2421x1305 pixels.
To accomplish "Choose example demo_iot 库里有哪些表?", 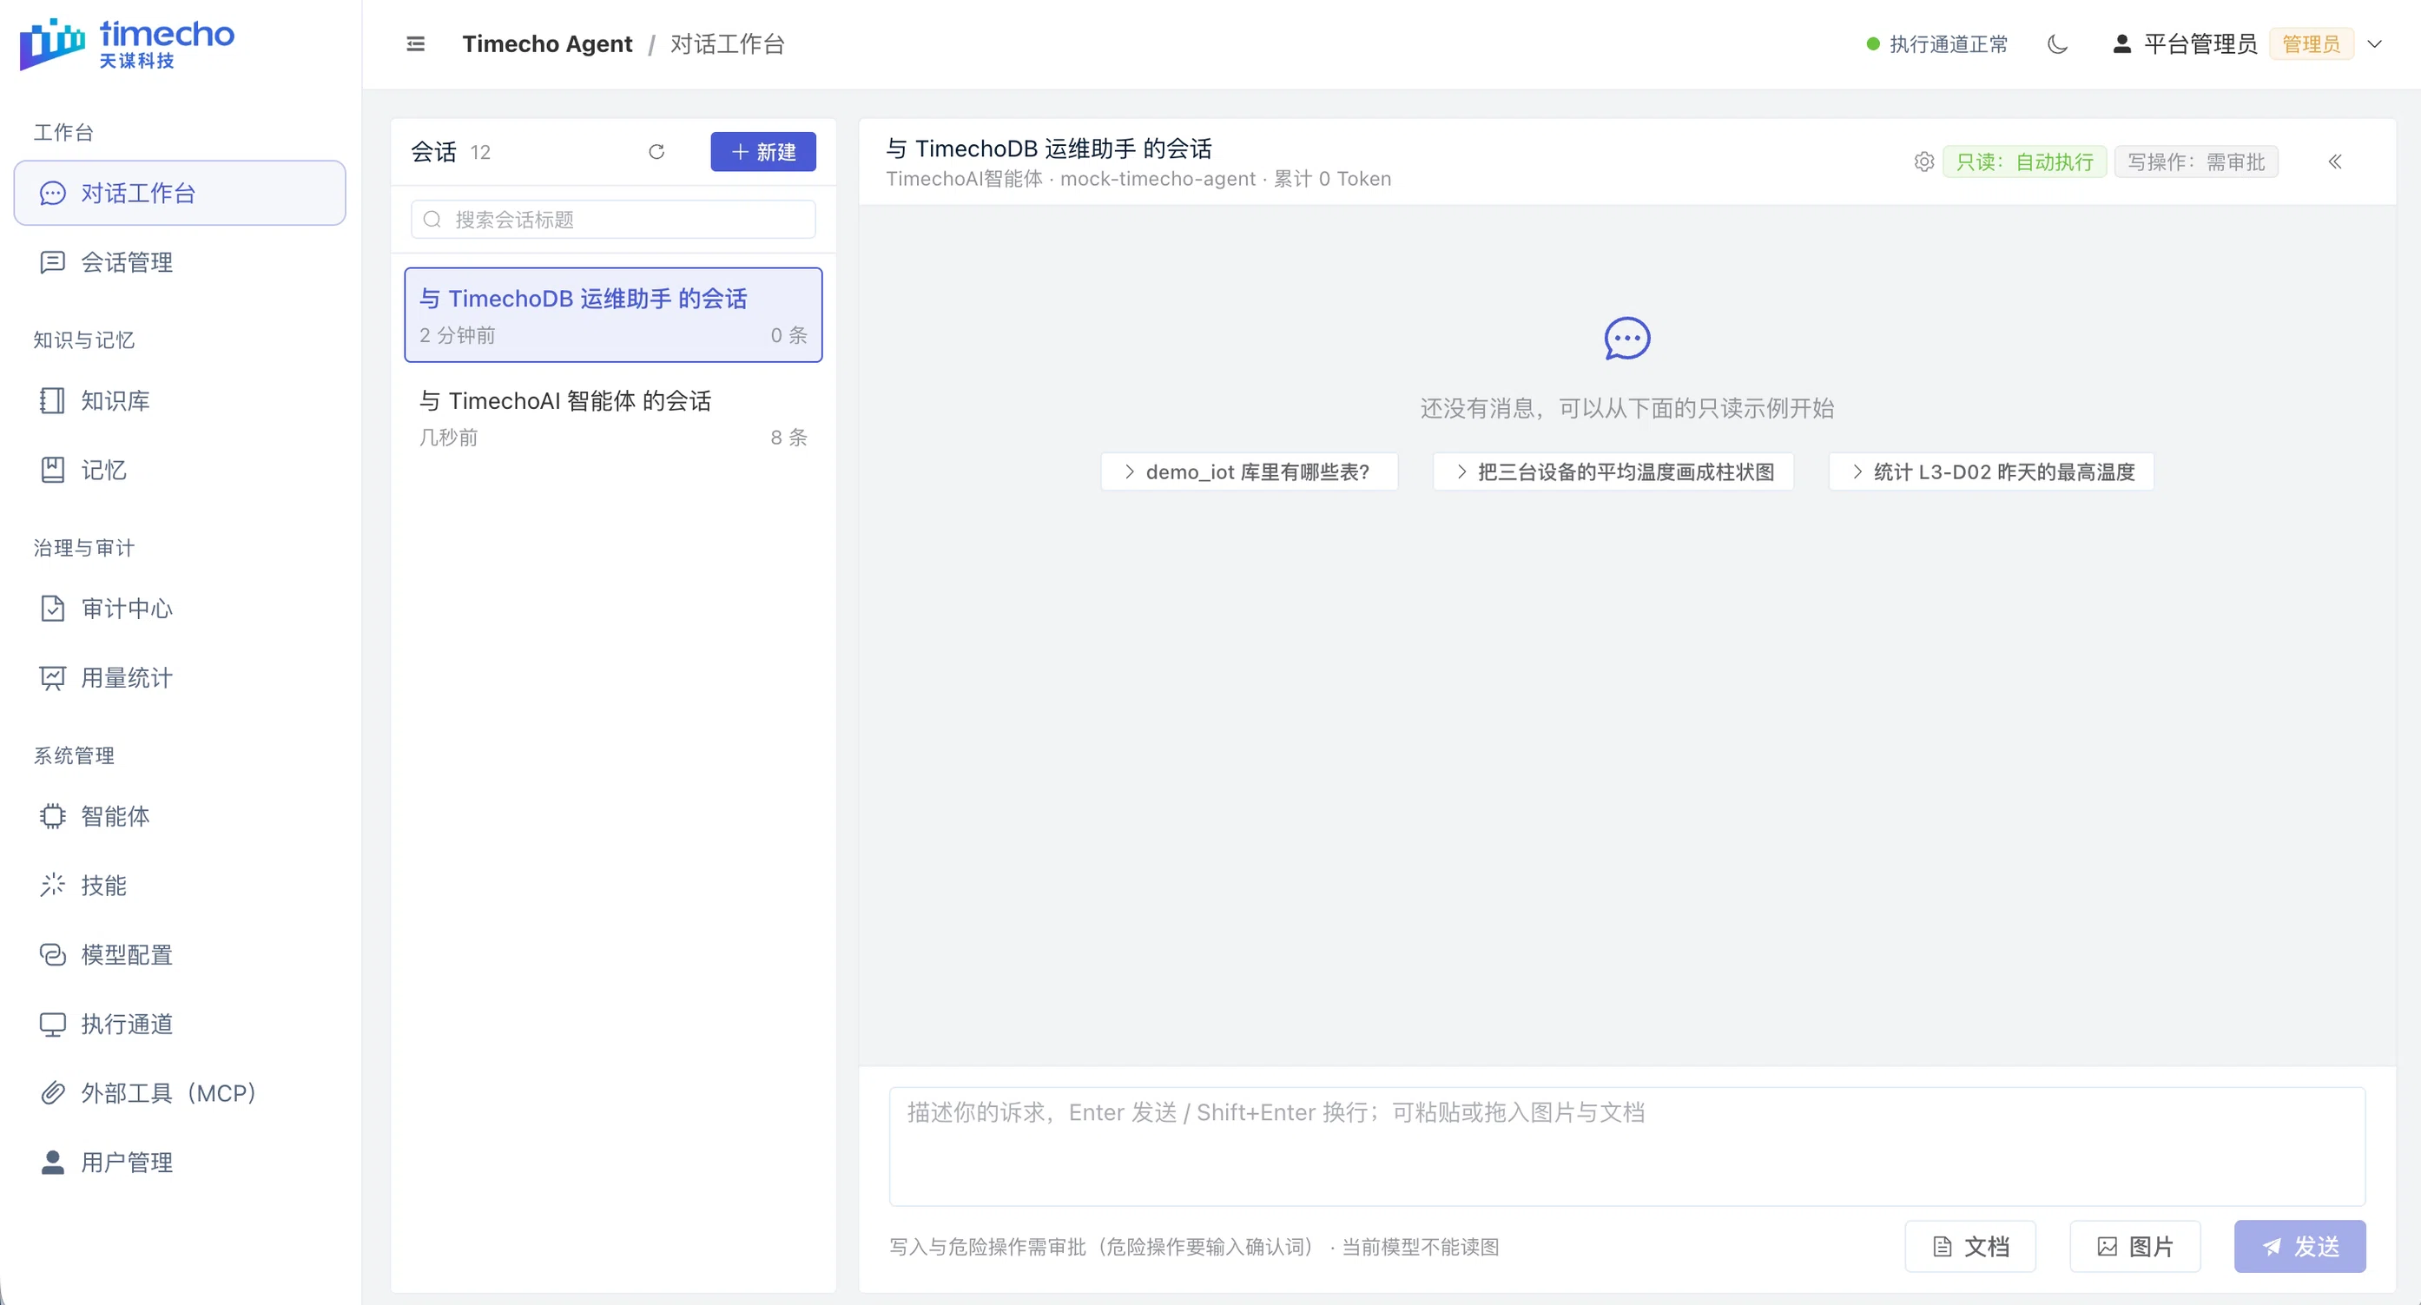I will pyautogui.click(x=1248, y=471).
